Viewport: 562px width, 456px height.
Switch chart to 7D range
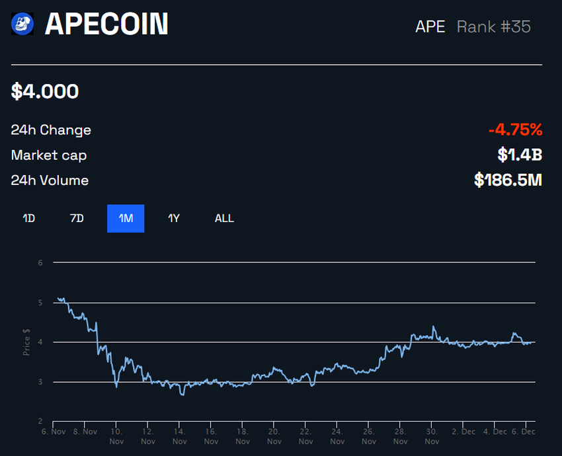click(x=77, y=218)
